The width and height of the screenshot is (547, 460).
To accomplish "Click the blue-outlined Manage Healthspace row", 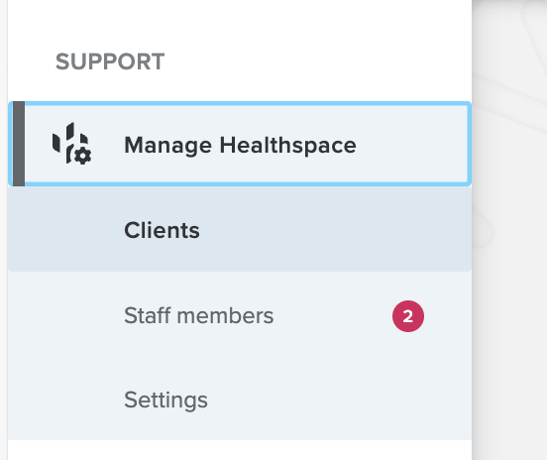I will tap(240, 144).
